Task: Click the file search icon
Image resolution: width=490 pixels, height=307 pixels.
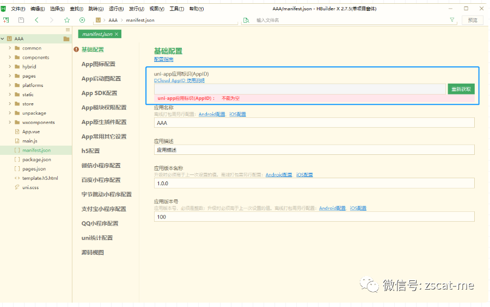Action: click(246, 20)
